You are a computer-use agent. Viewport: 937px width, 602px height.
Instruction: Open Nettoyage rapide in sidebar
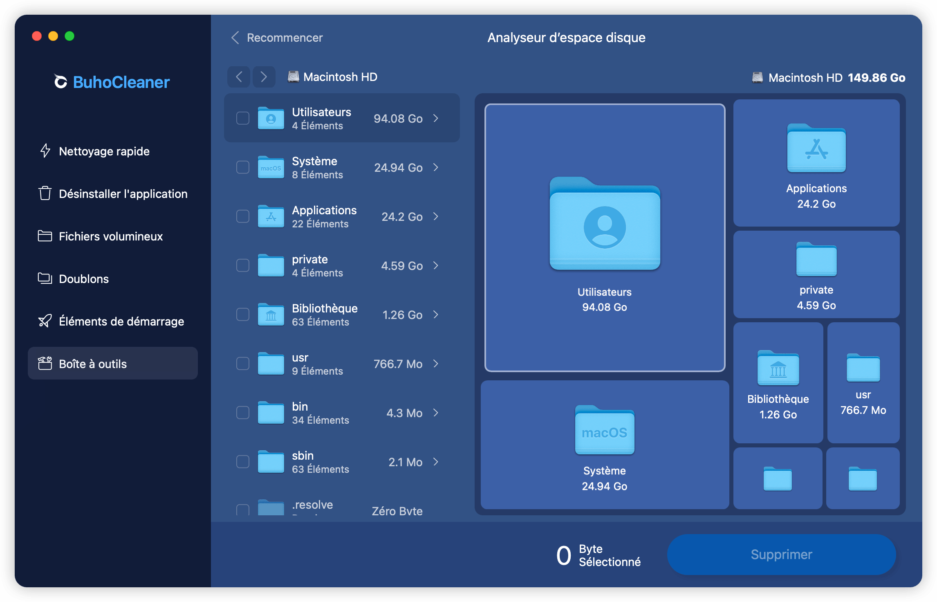click(x=113, y=151)
